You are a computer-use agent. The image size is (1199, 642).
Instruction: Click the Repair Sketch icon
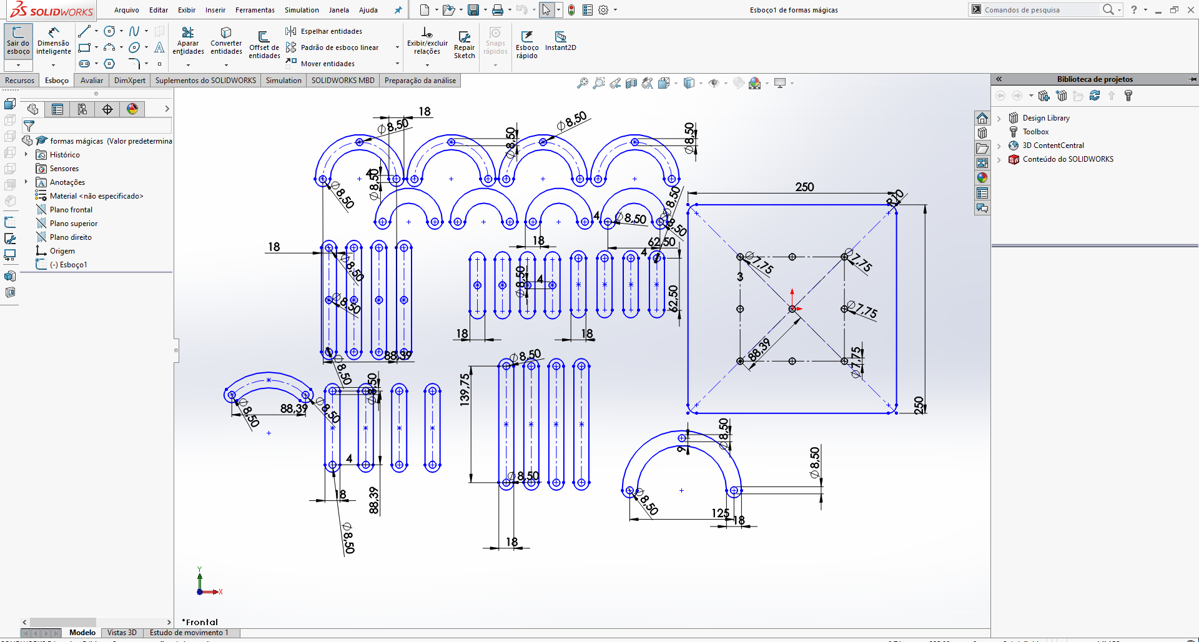[x=464, y=44]
